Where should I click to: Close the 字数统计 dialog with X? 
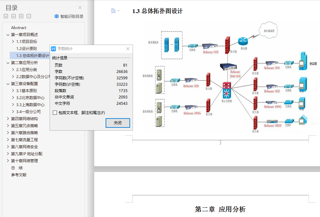click(x=128, y=49)
